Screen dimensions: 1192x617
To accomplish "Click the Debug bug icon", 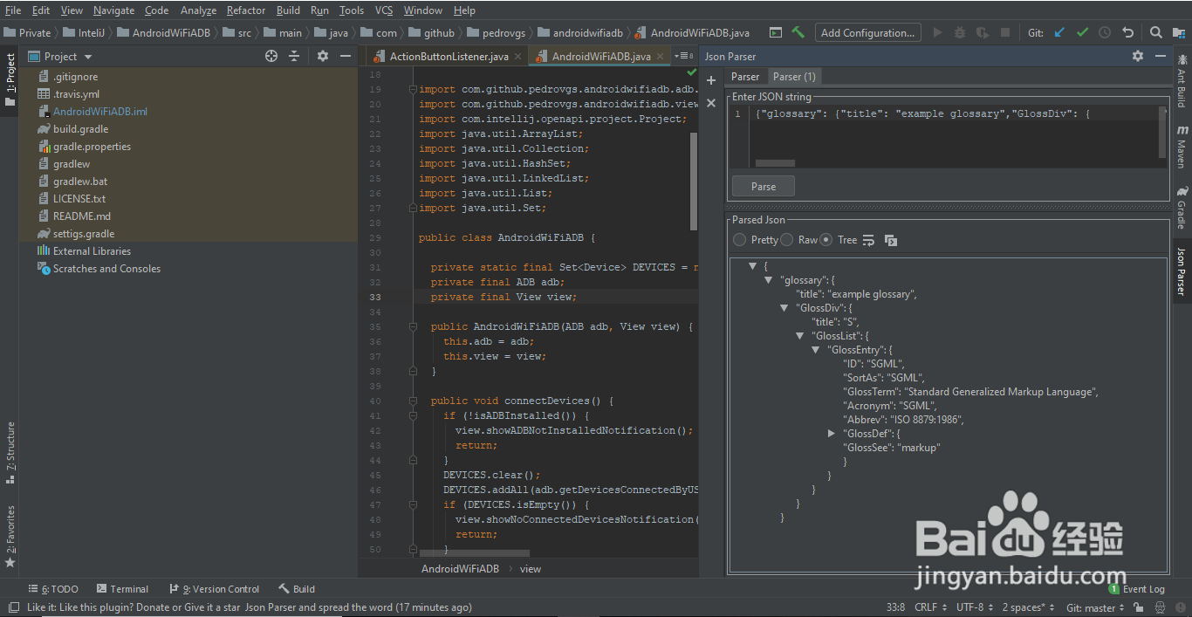I will pos(960,32).
